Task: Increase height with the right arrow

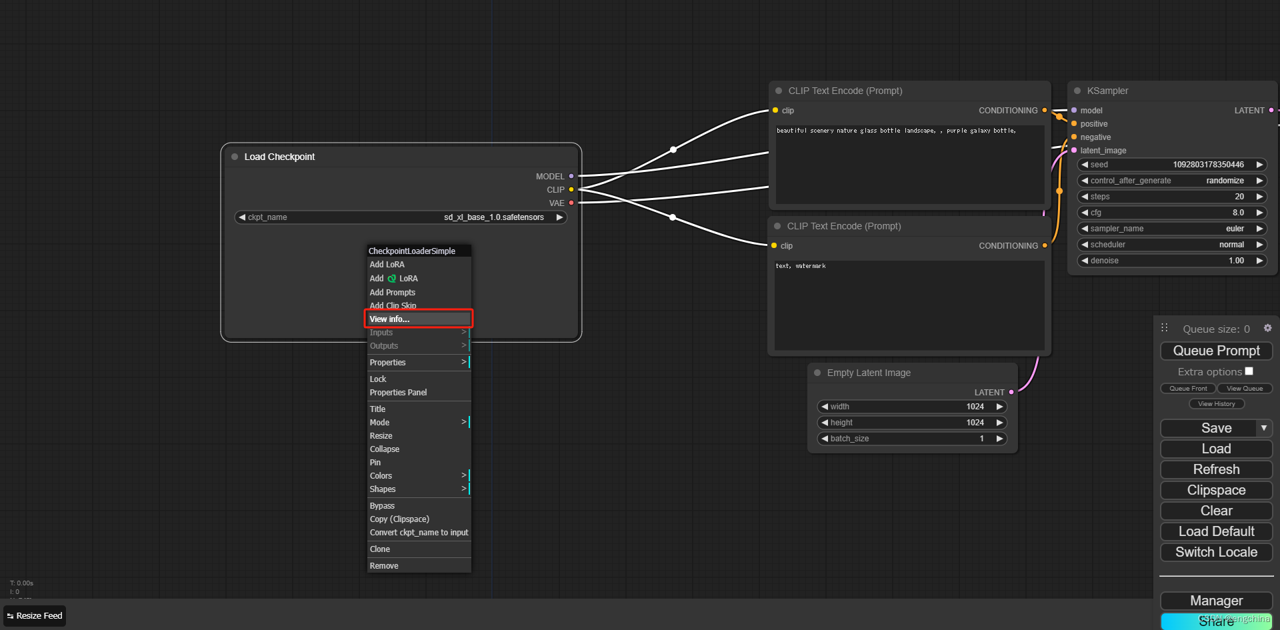Action: pos(999,423)
